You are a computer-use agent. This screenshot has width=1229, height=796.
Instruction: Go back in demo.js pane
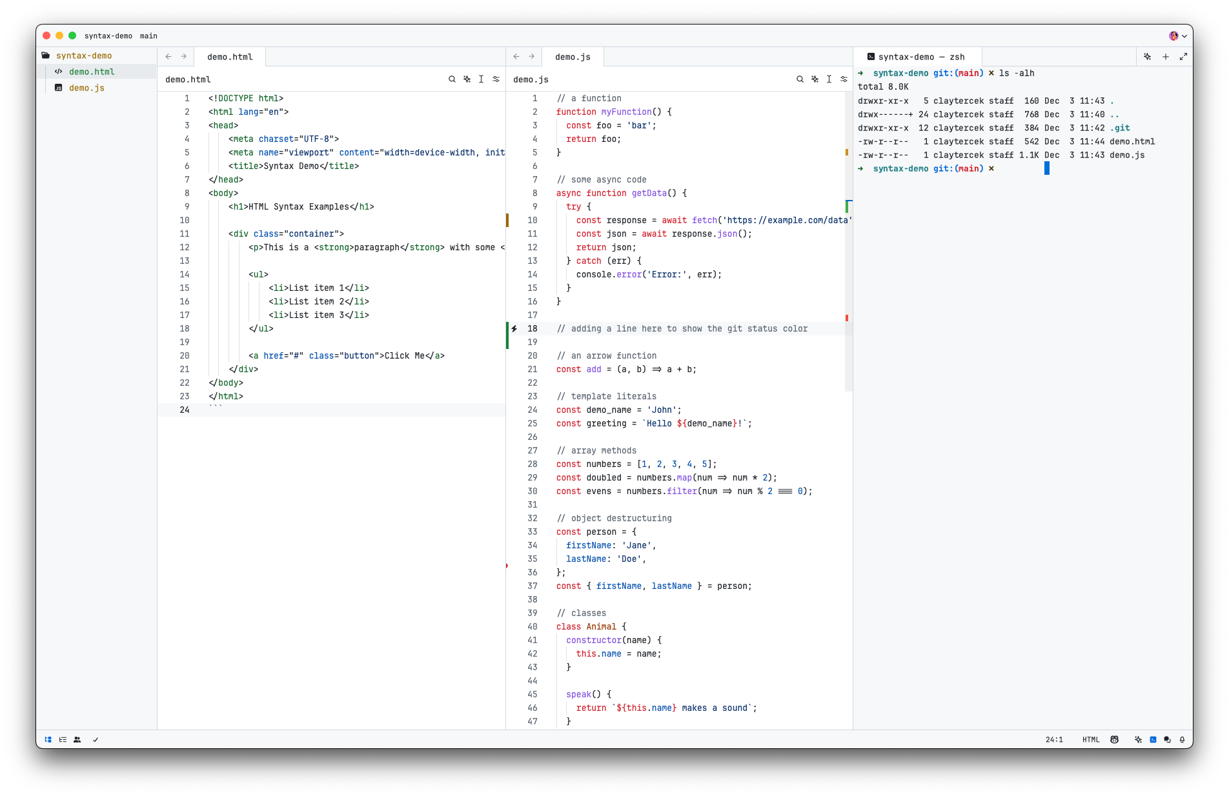[x=516, y=57]
